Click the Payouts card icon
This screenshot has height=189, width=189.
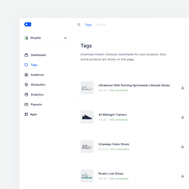(x=26, y=104)
